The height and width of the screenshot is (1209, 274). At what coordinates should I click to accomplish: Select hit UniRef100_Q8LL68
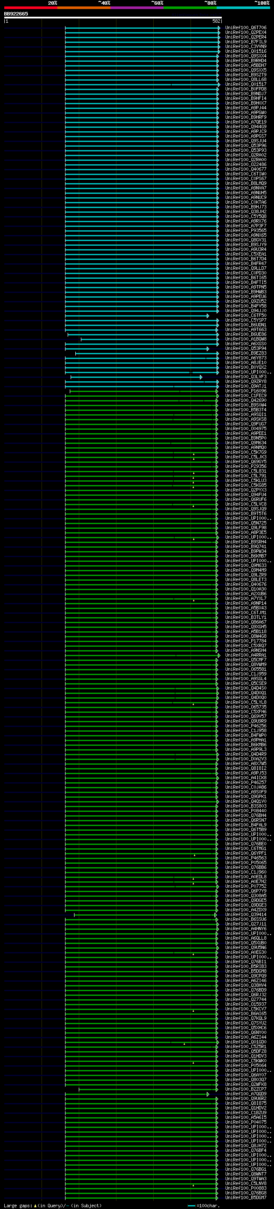pyautogui.click(x=246, y=80)
